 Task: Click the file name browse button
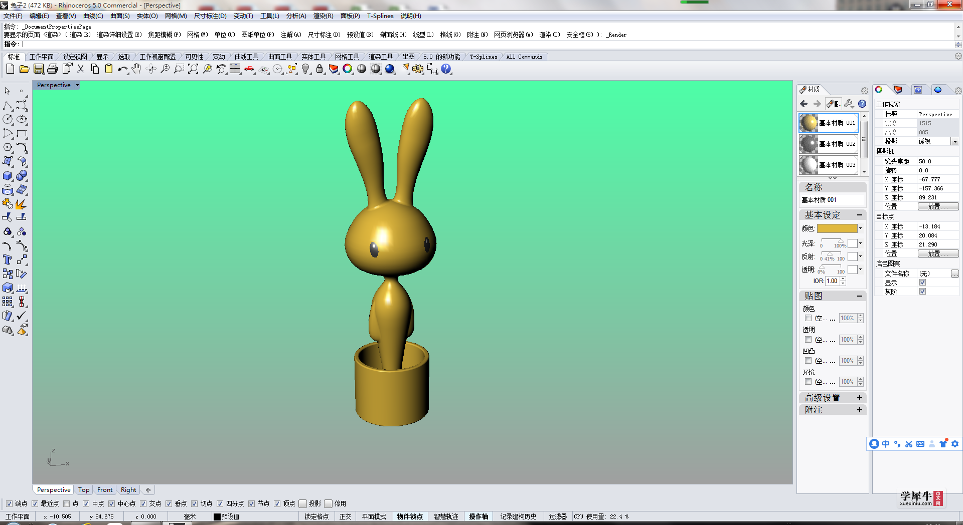coord(955,274)
